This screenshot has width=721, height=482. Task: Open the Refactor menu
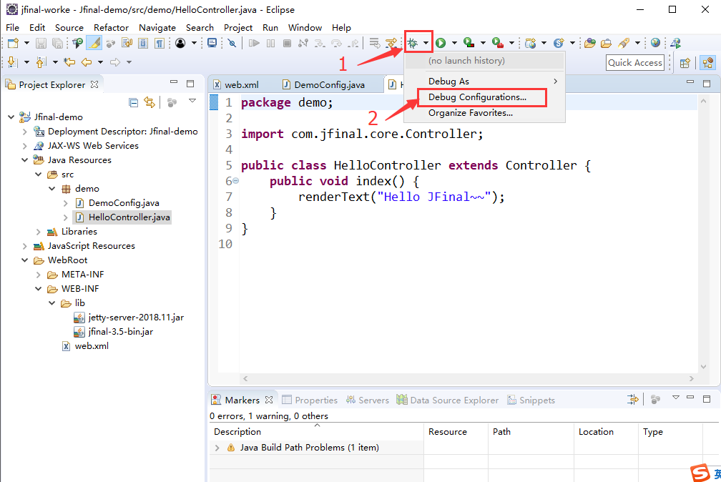[112, 28]
